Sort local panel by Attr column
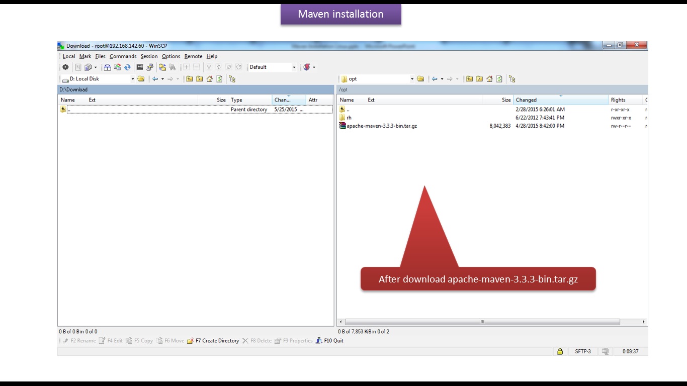The height and width of the screenshot is (386, 687). tap(319, 100)
